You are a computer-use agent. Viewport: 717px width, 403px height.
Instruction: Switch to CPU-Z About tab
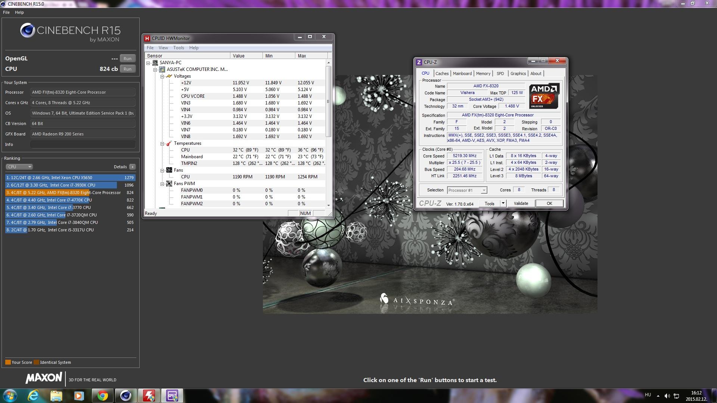tap(536, 74)
